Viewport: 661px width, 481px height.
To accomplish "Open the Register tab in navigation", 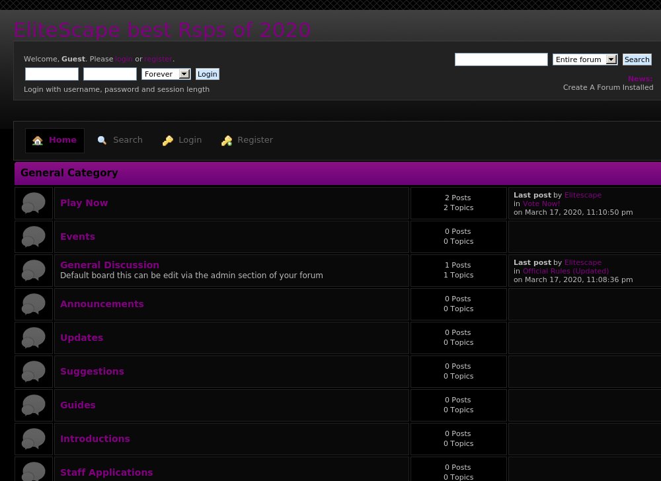I will 254,140.
